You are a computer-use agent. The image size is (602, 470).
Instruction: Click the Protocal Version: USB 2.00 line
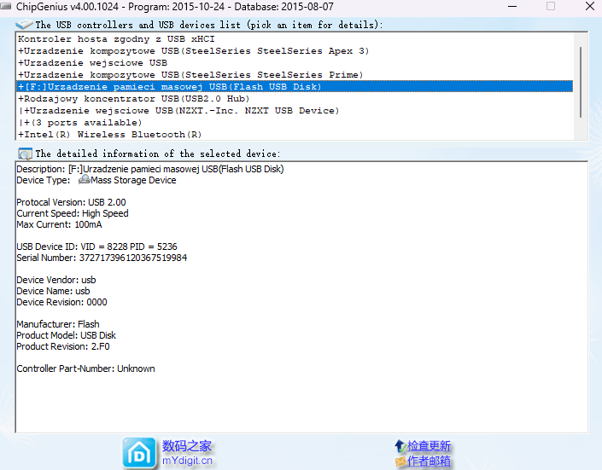71,202
